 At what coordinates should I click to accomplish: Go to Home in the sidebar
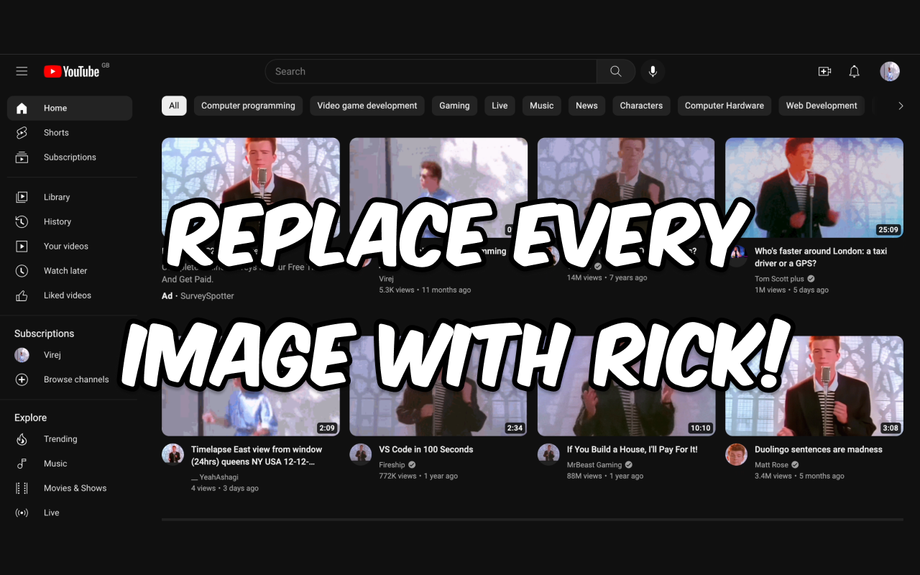coord(70,108)
